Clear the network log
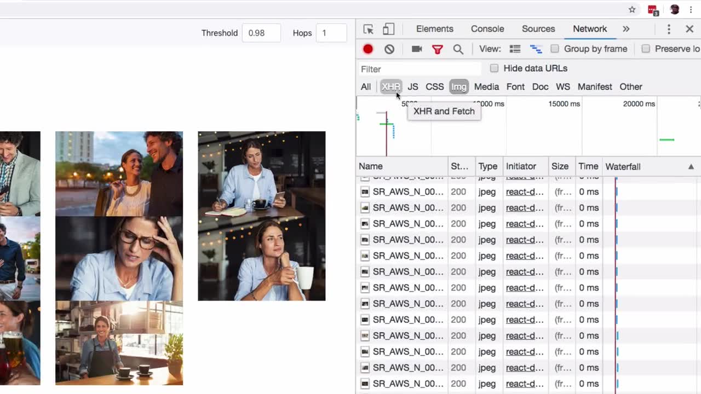 [389, 49]
